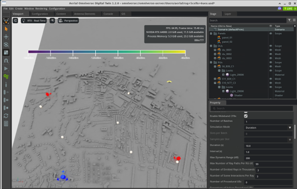
Task: Click the refresh arrows toolbar icon
Action: (6, 116)
